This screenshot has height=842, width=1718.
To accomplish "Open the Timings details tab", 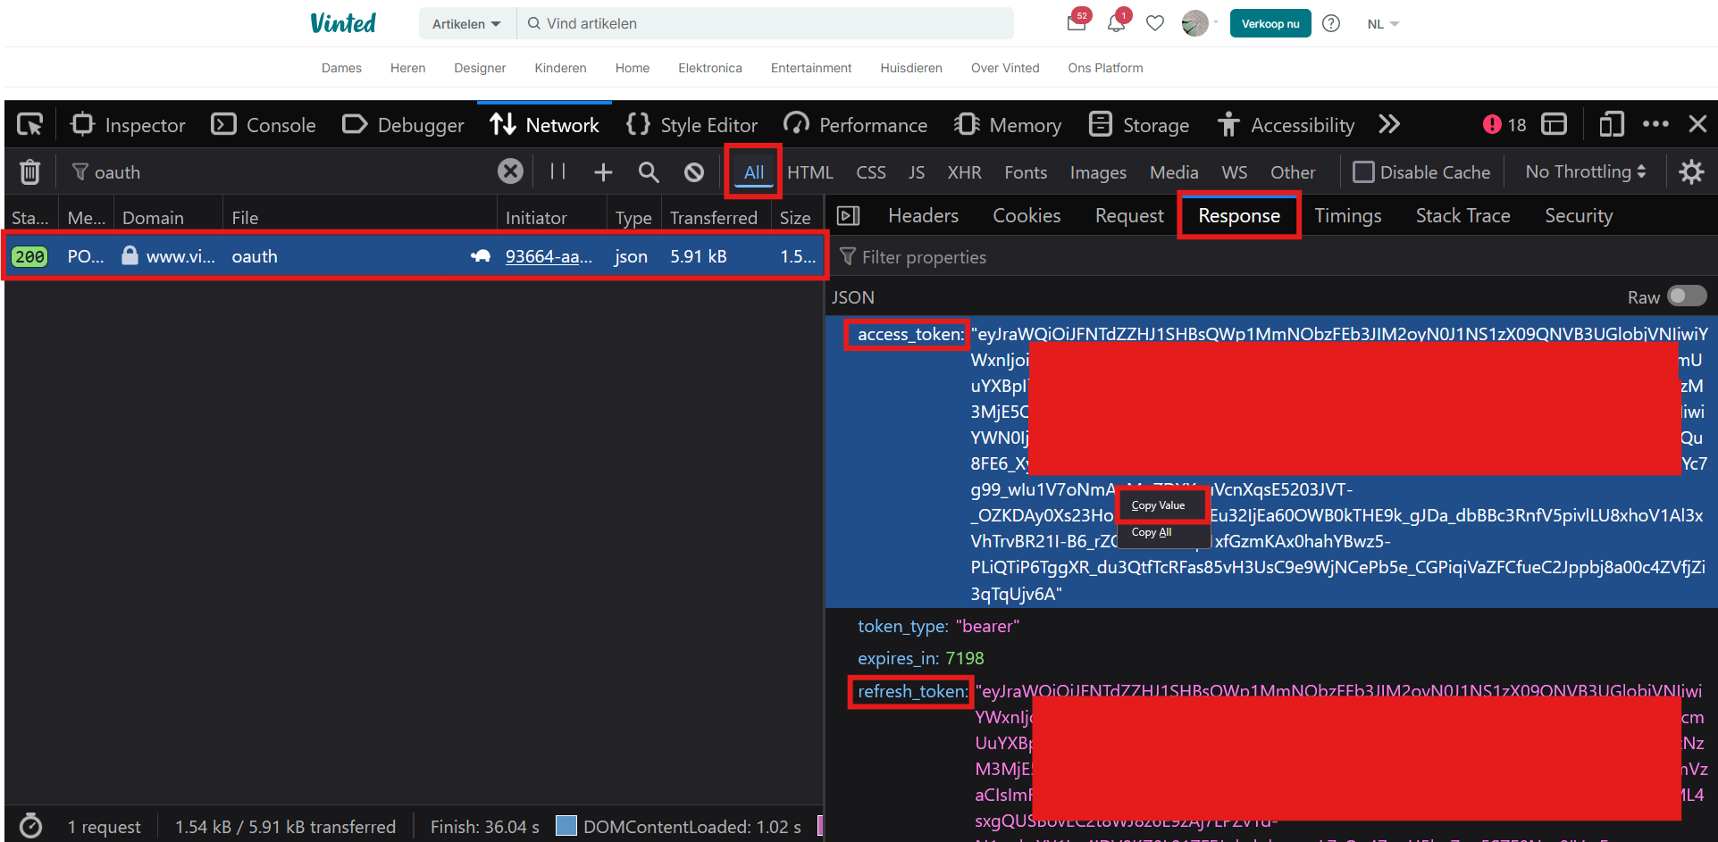I will [x=1347, y=215].
